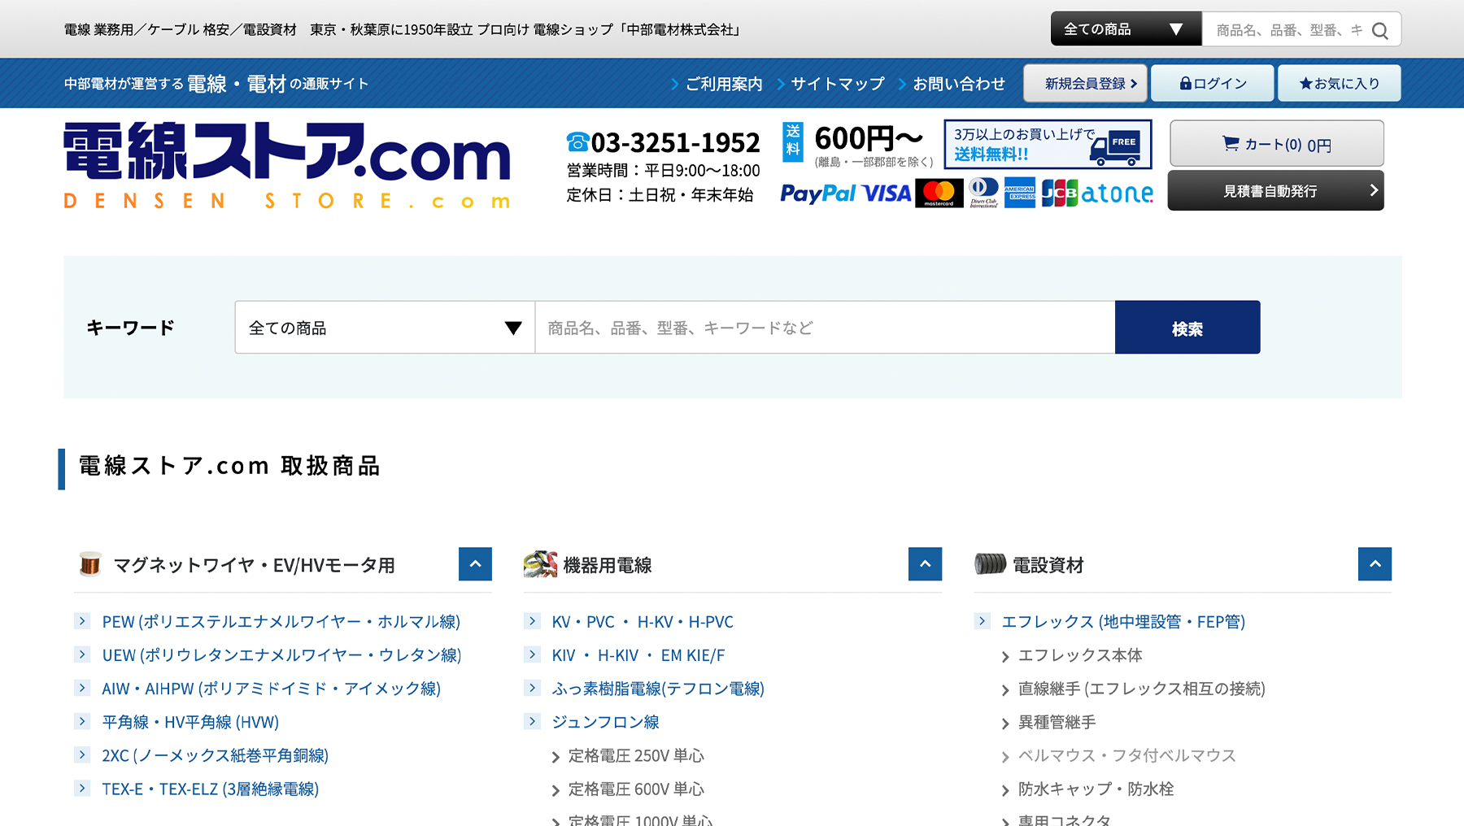Click arrow icon beside 平角線 link

point(82,721)
